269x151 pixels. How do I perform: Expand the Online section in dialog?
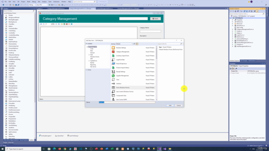(86, 70)
